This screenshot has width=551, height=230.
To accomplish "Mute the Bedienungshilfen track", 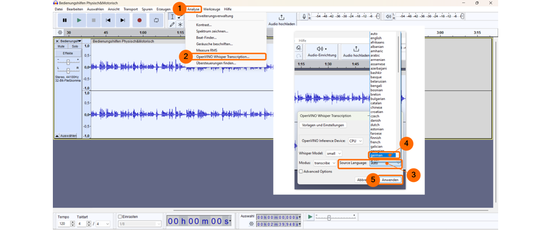I will coord(61,46).
